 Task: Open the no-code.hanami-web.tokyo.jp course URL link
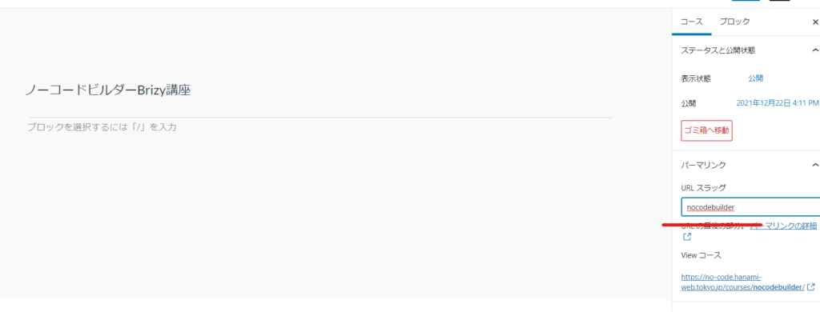click(742, 282)
